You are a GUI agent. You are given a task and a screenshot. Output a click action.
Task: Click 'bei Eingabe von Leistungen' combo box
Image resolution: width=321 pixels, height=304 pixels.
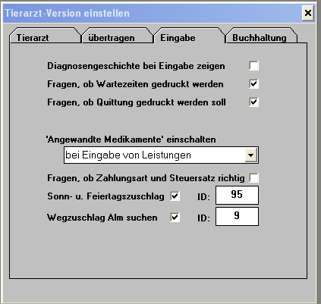pos(161,155)
